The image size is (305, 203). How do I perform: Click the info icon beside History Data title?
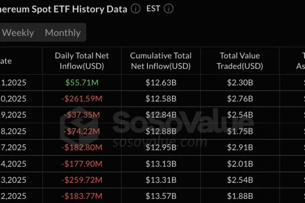135,9
